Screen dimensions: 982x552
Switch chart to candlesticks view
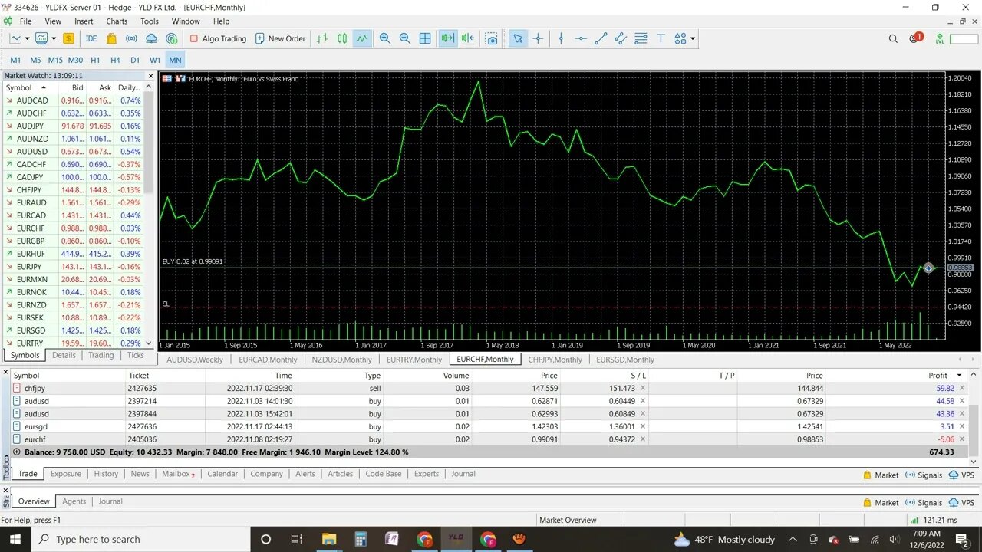(342, 38)
